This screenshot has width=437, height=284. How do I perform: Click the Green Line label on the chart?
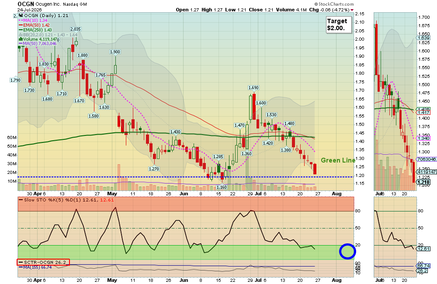click(x=338, y=160)
